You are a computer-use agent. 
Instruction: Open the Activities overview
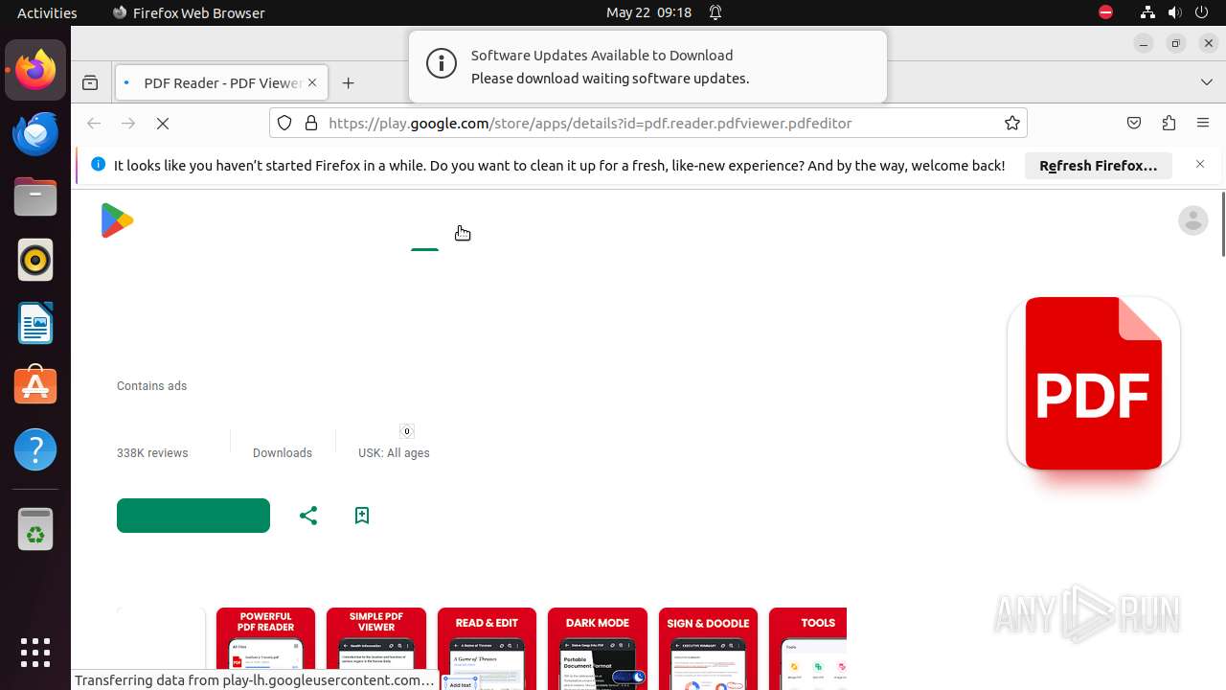(x=47, y=12)
